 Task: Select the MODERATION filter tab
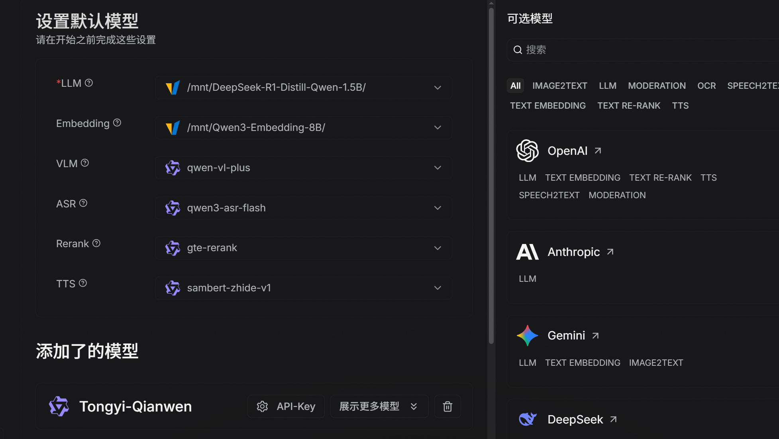point(657,86)
